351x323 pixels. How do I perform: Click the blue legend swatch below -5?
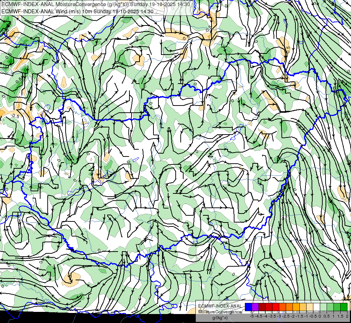tap(248, 307)
